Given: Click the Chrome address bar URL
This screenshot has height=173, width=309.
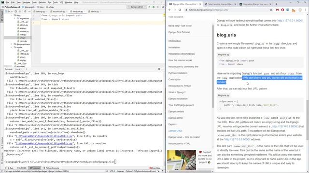Looking at the screenshot, I should click(x=208, y=10).
